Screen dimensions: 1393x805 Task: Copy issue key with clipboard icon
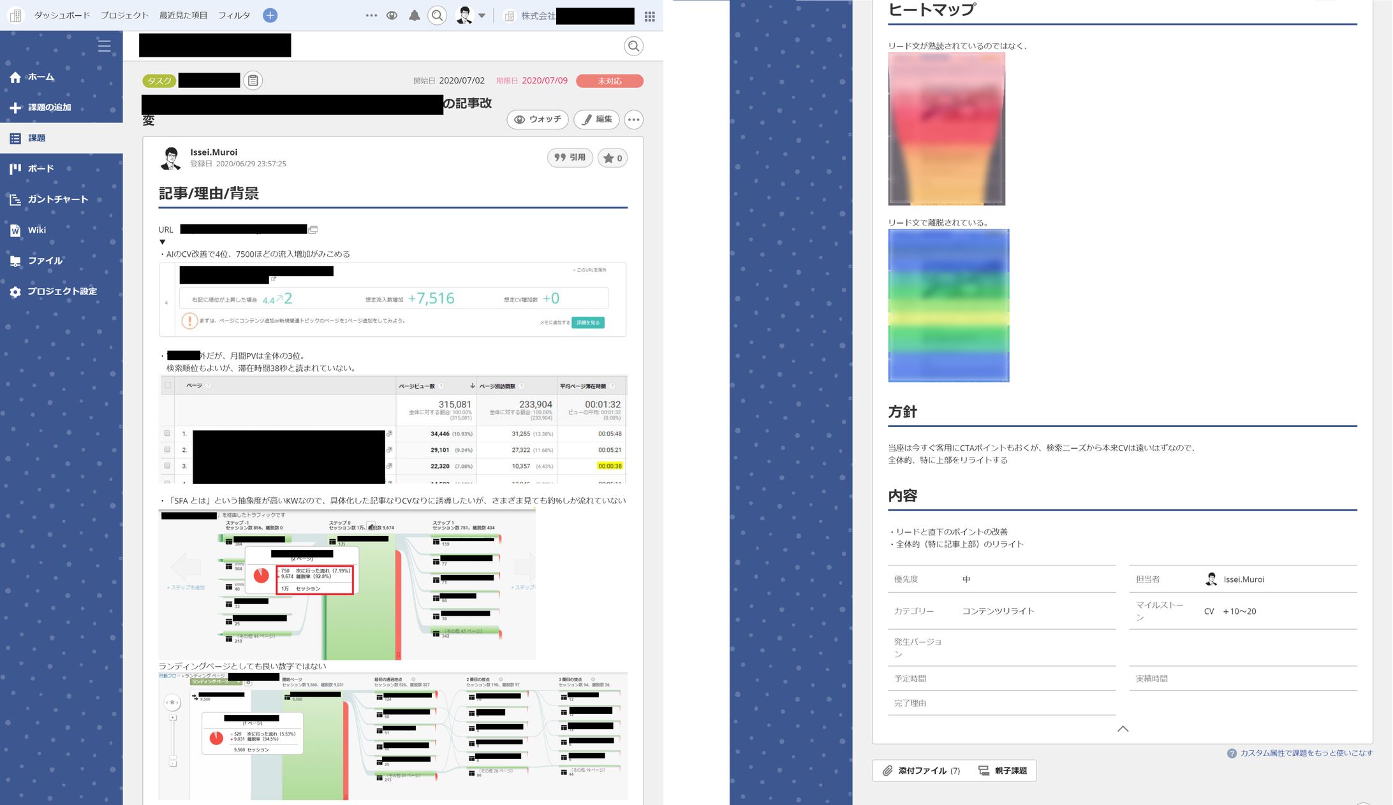point(253,80)
